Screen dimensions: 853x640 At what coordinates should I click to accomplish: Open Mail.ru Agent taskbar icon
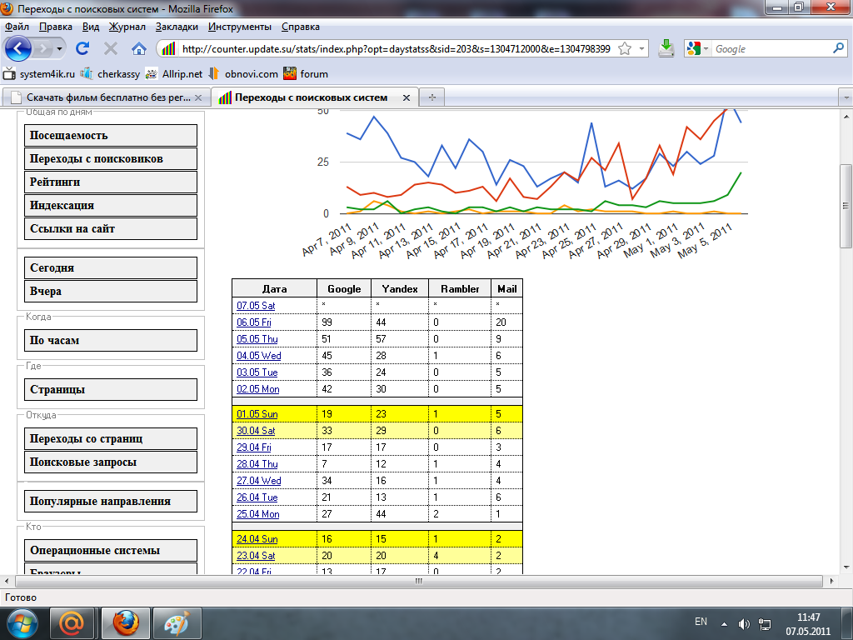[x=72, y=623]
